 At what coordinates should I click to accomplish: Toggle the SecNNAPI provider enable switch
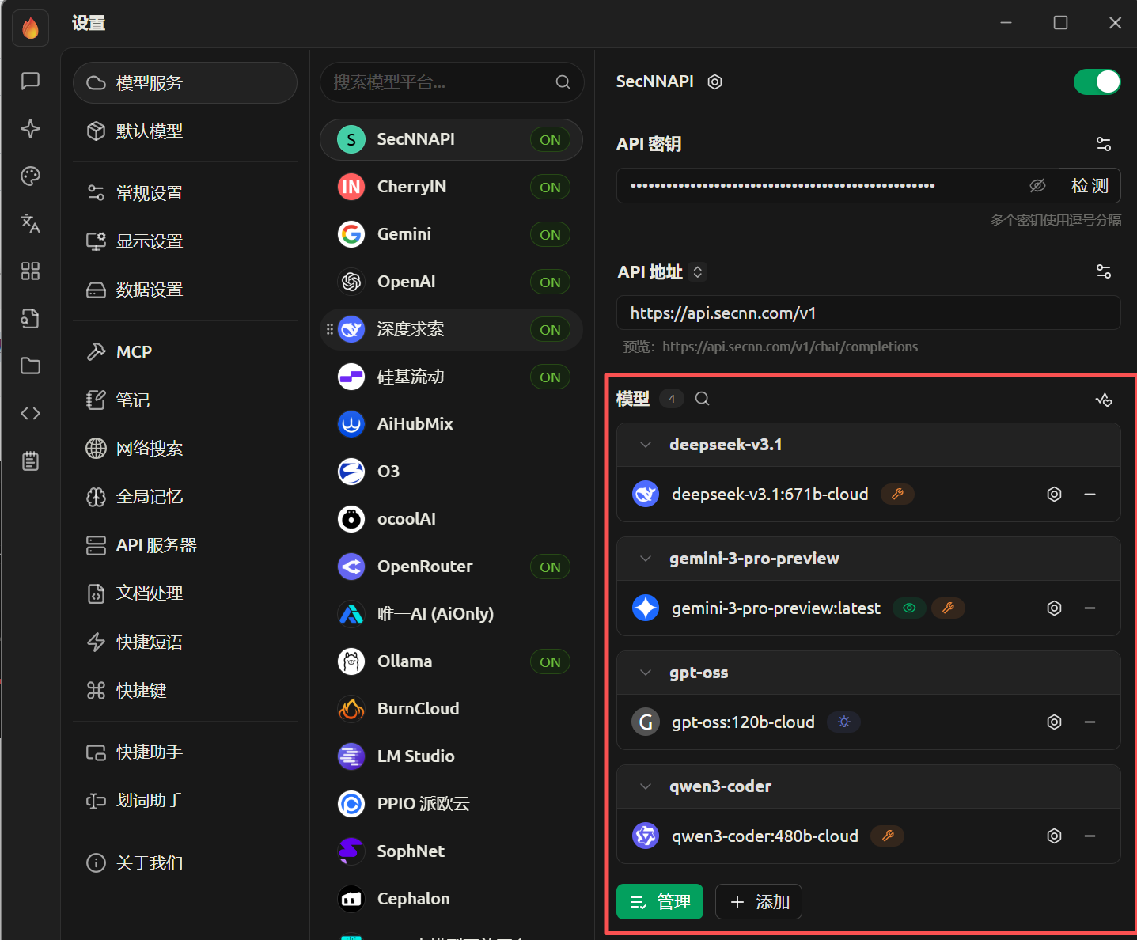coord(1097,81)
